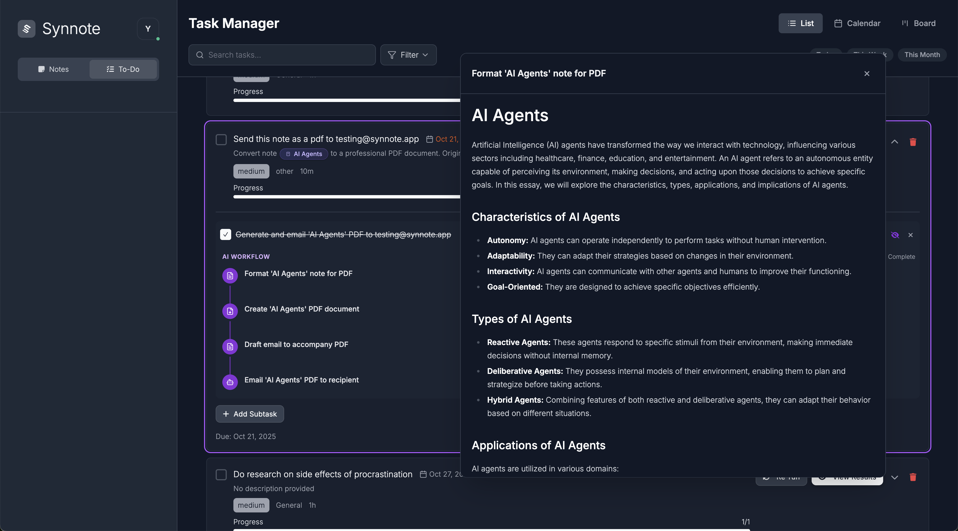Click the Synnote logo icon
Screen dimensions: 958x531
coord(26,29)
